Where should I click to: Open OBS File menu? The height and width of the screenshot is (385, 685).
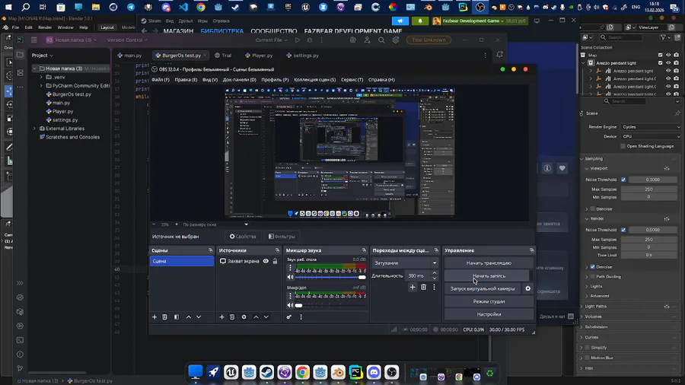click(x=161, y=79)
